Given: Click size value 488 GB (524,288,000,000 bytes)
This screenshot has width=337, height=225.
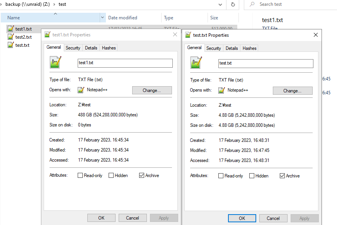Looking at the screenshot, I should 108,115.
